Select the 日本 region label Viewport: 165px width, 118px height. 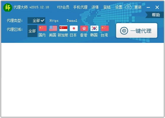pyautogui.click(x=73, y=35)
